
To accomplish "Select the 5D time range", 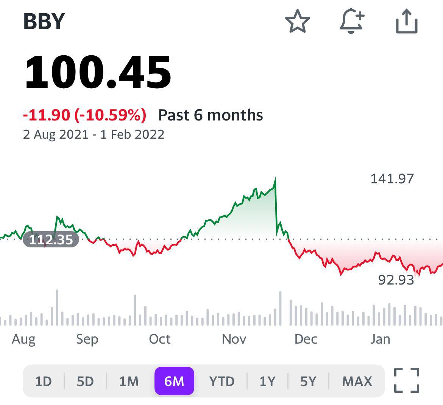I will click(x=85, y=381).
